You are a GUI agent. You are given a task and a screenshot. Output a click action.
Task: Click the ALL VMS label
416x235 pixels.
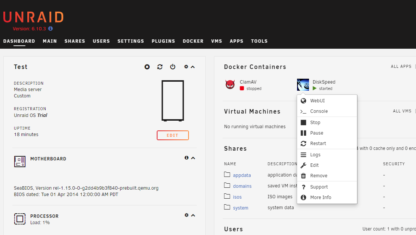point(402,111)
